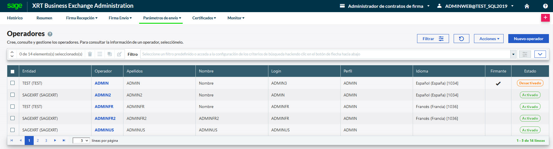Open the help question mark icon

coord(545,6)
